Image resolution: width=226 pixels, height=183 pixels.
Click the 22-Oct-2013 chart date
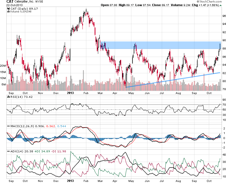click(x=14, y=5)
